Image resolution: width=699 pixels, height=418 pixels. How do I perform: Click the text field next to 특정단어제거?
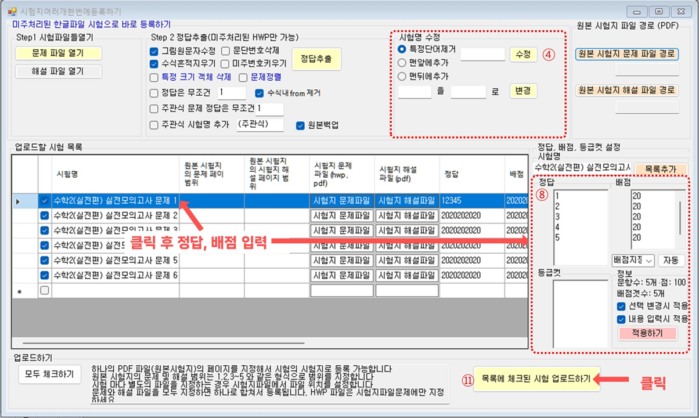click(482, 54)
